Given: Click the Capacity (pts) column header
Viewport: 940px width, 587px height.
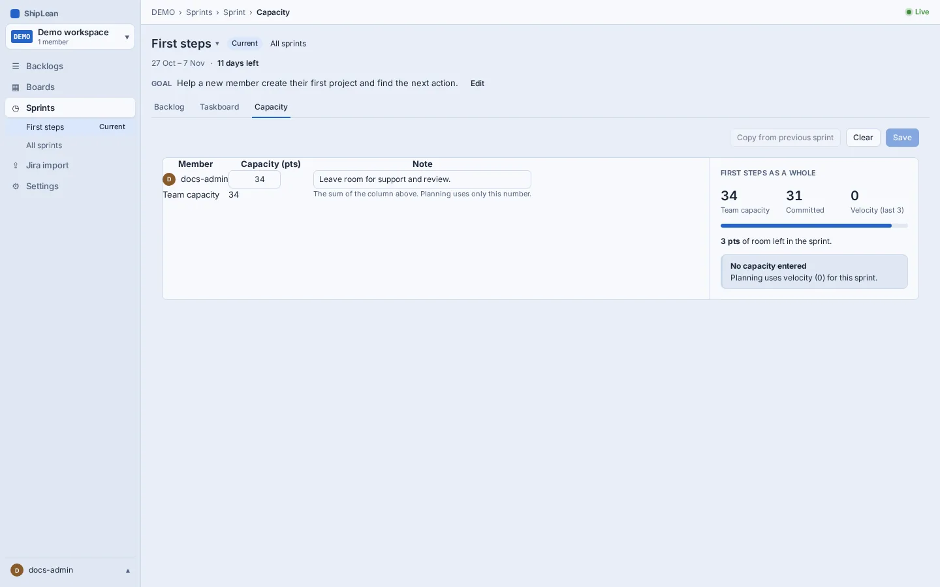Looking at the screenshot, I should tap(271, 164).
